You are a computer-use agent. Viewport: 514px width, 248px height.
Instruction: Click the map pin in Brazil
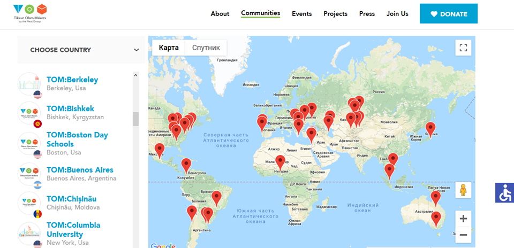[216, 198]
